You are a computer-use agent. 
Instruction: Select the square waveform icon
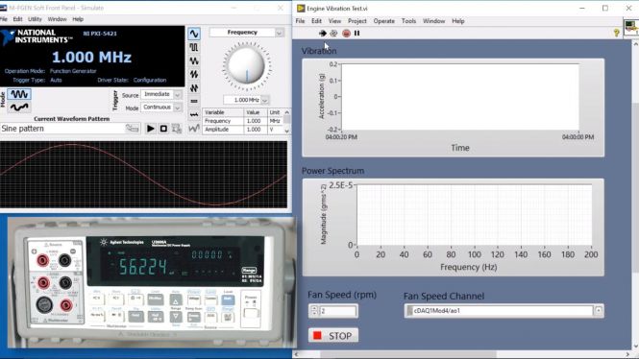pos(194,48)
